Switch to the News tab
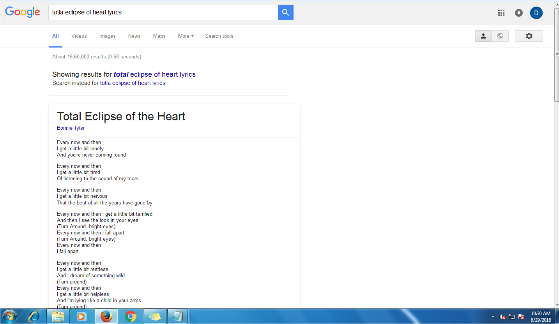559x324 pixels. (x=134, y=36)
